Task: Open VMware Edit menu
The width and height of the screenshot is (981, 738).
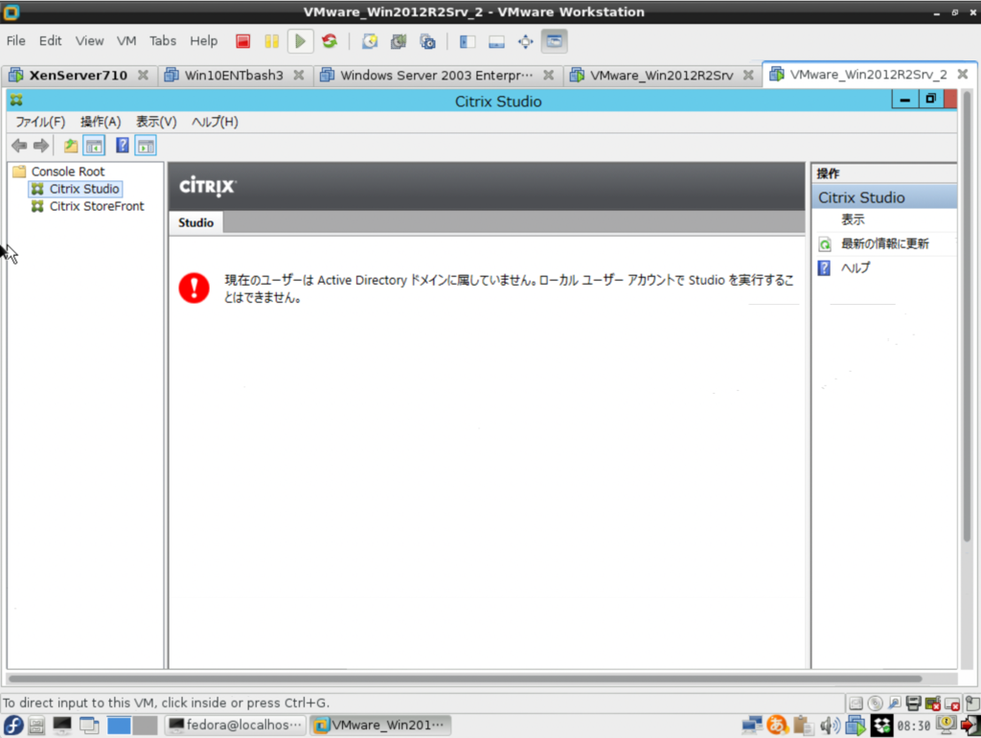Action: click(50, 41)
